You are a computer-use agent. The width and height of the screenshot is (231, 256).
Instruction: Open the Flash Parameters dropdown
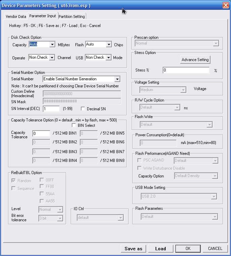tap(215, 217)
